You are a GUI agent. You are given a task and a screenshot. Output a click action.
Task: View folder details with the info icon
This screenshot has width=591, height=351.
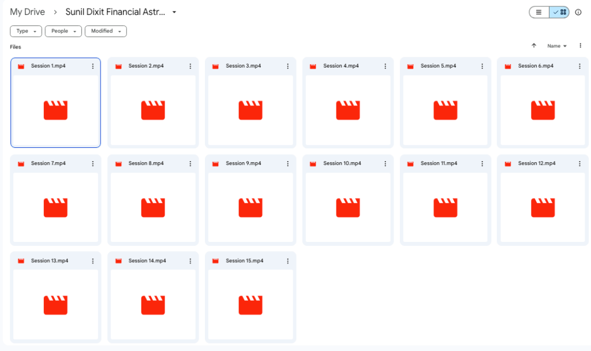578,13
